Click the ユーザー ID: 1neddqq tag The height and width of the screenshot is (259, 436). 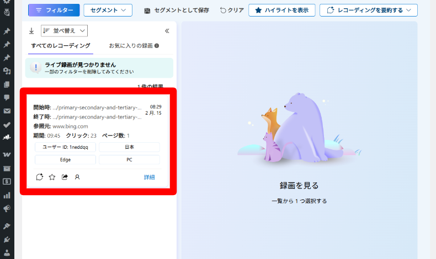click(x=65, y=147)
